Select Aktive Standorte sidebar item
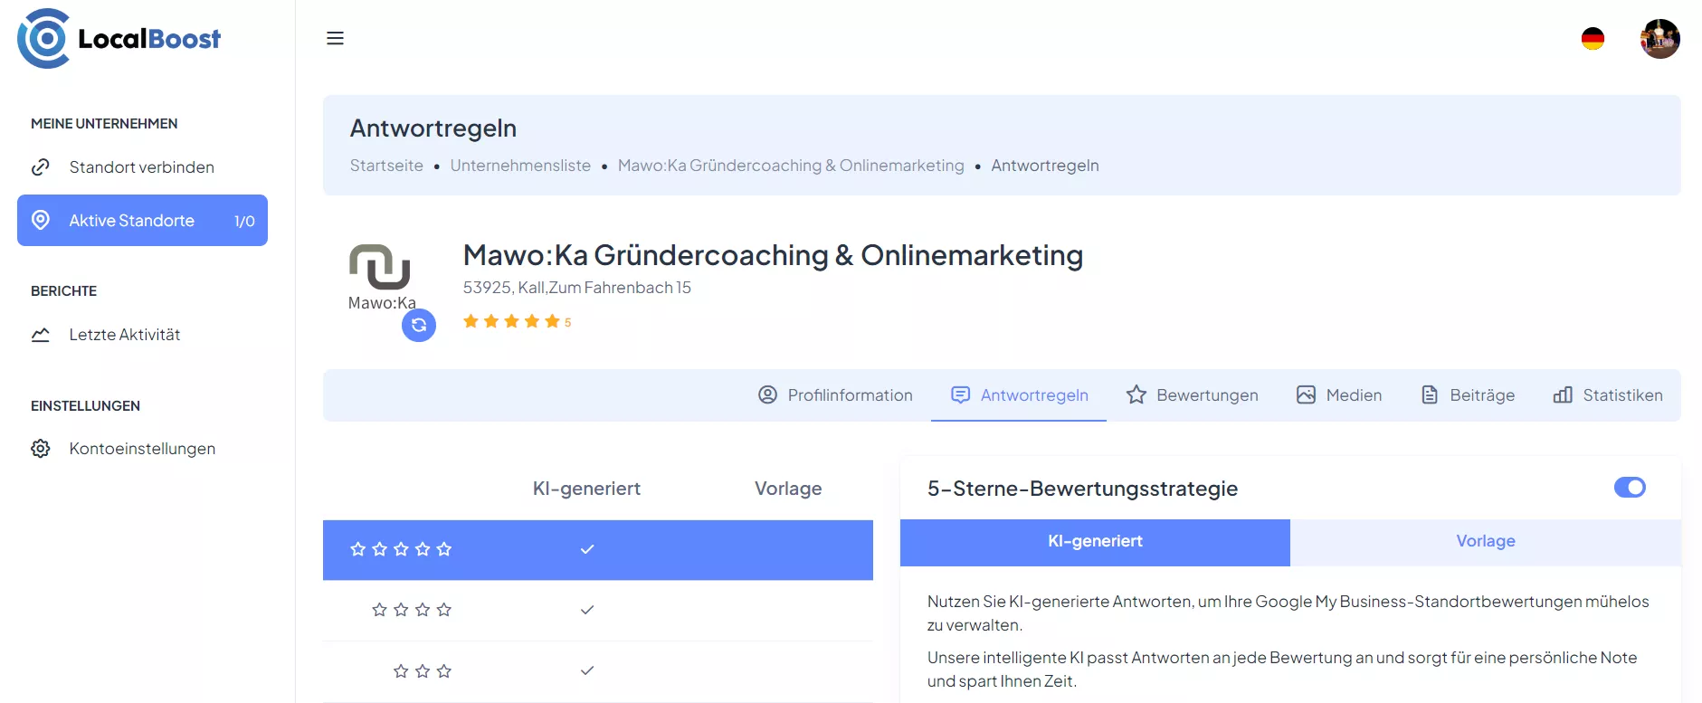Image resolution: width=1702 pixels, height=703 pixels. pos(142,220)
